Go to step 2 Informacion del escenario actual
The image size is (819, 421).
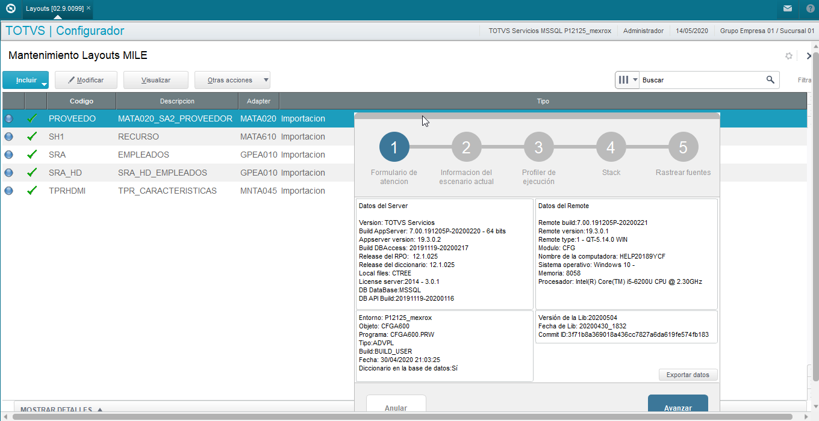coord(466,147)
